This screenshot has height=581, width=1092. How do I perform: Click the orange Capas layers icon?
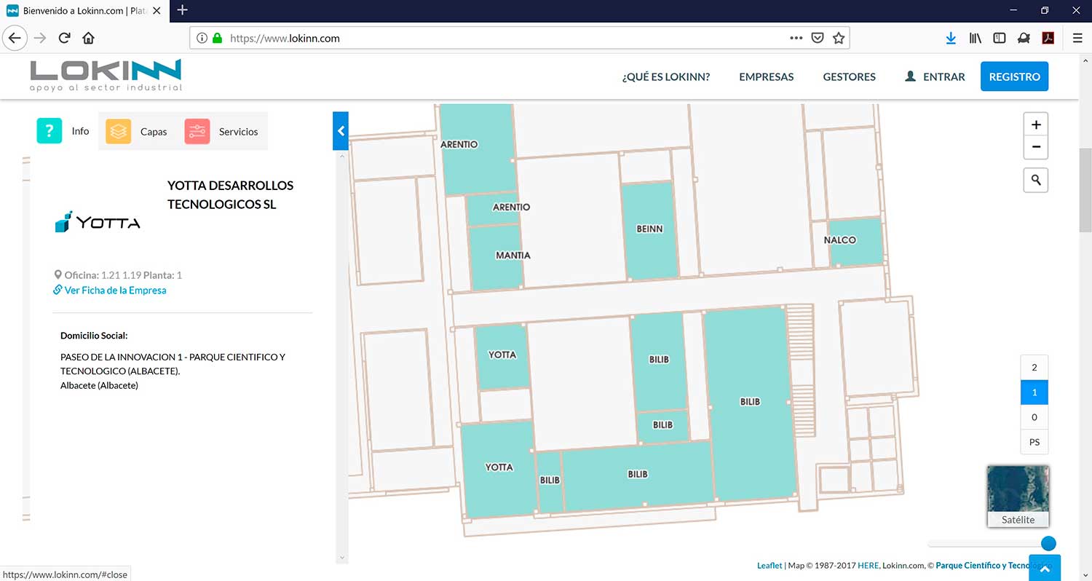(118, 132)
